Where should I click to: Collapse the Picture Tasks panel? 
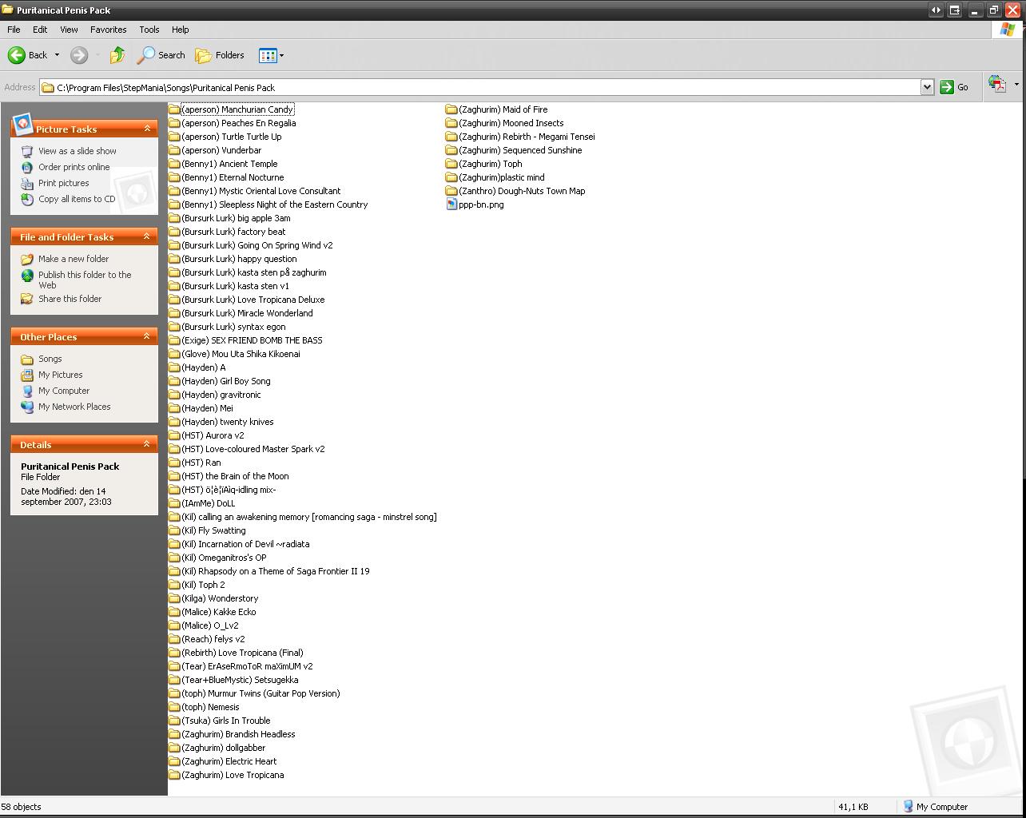point(147,128)
